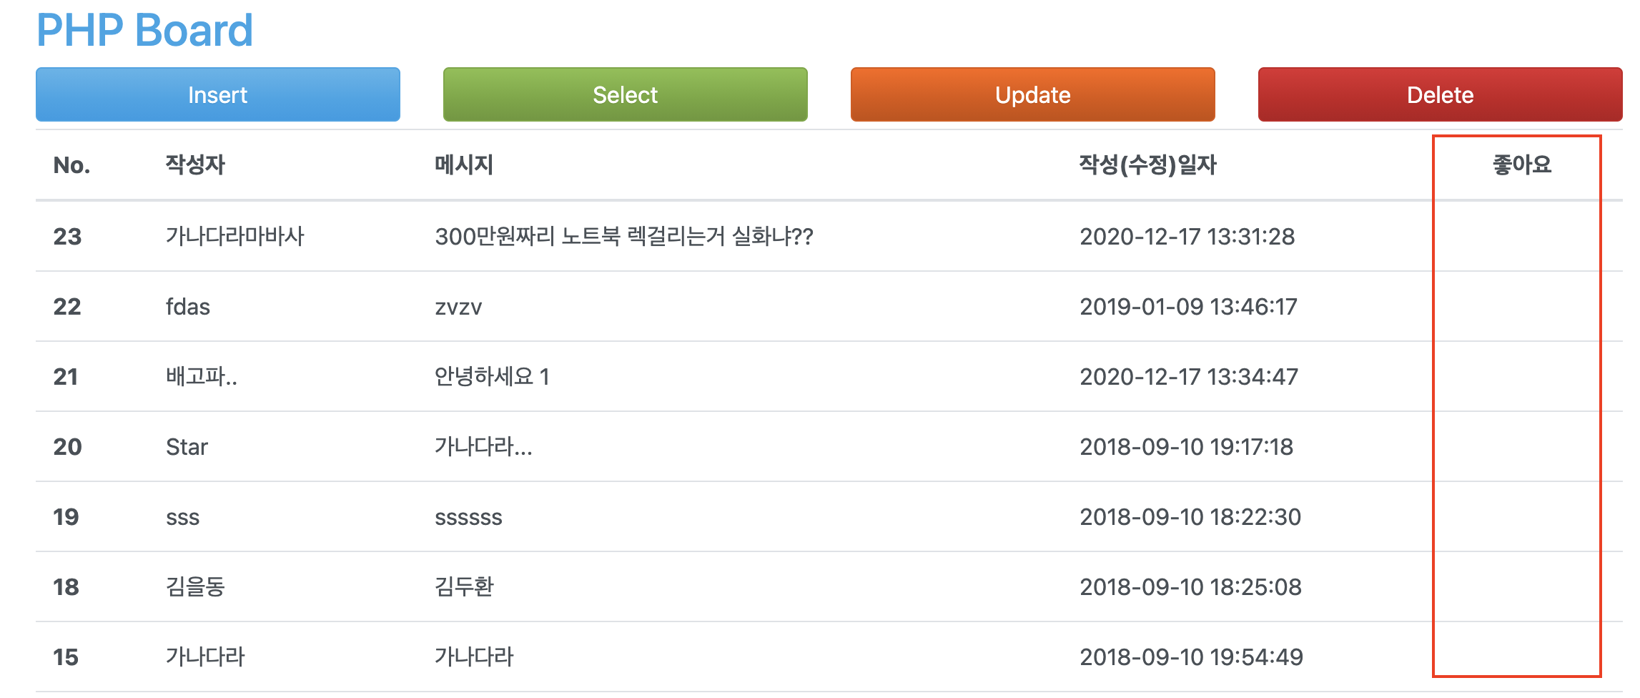Click the No. column header
The width and height of the screenshot is (1640, 698).
tap(71, 165)
